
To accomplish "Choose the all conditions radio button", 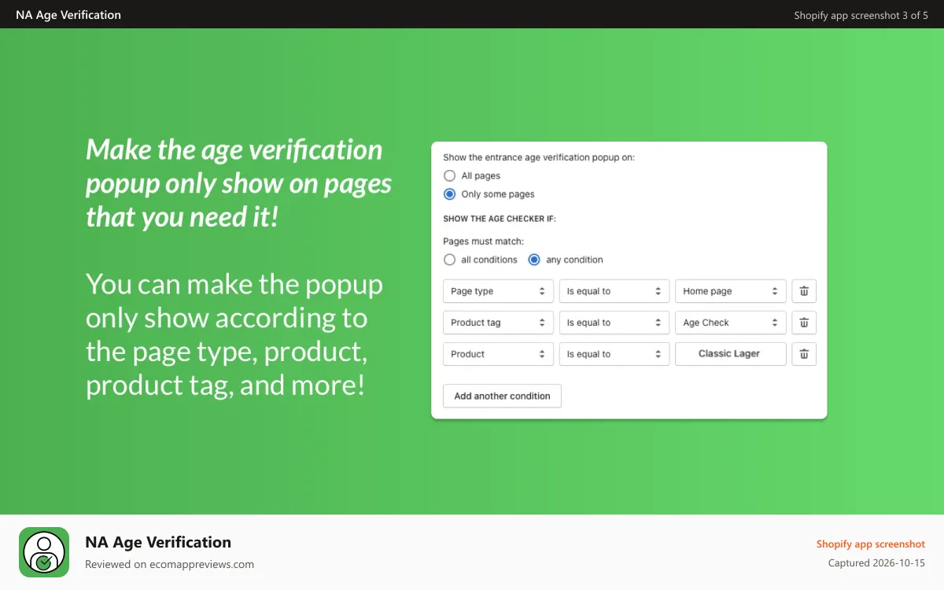I will click(x=450, y=260).
